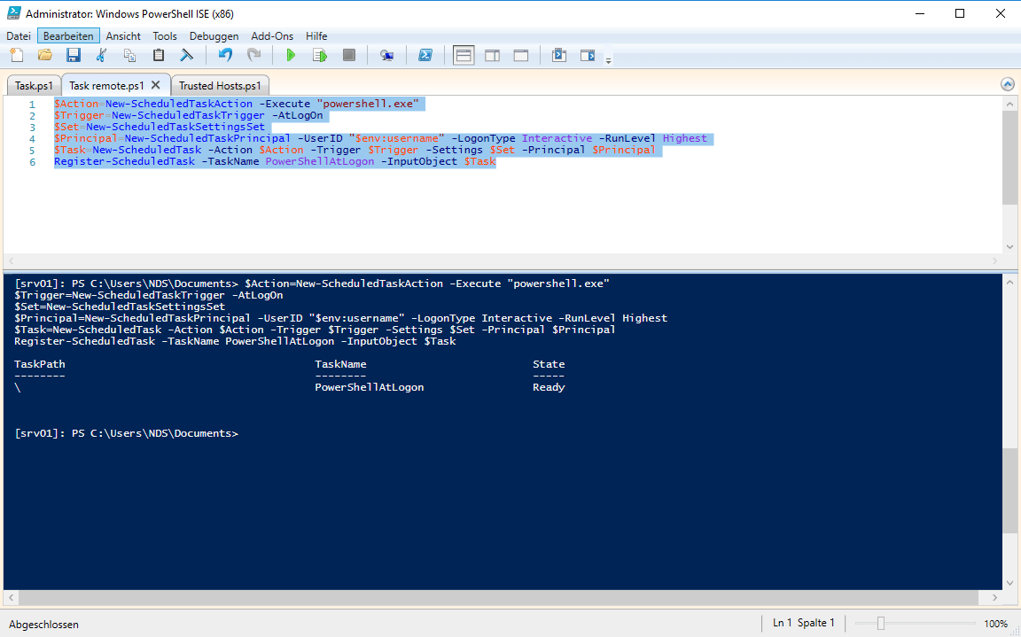Screen dimensions: 1021x637
Task: Cut the selection with the scissors icon
Action: [x=101, y=56]
